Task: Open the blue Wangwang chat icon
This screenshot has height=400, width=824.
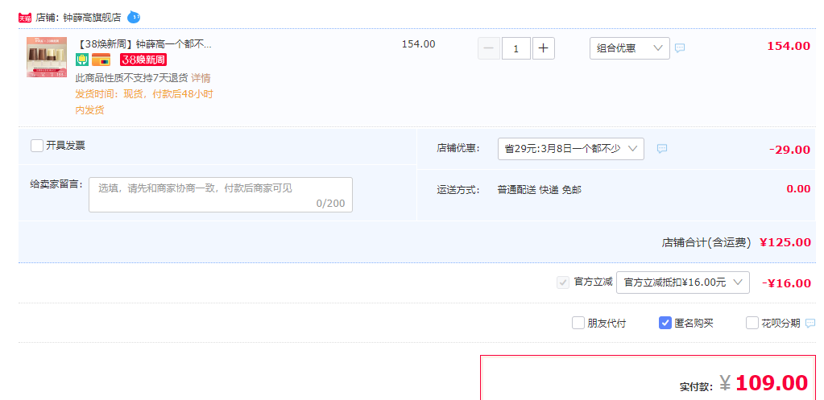Action: pyautogui.click(x=134, y=18)
